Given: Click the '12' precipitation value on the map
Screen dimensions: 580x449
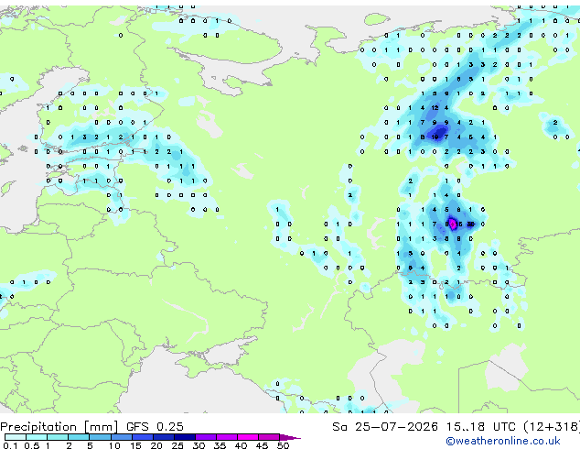Looking at the screenshot, I should tap(435, 108).
